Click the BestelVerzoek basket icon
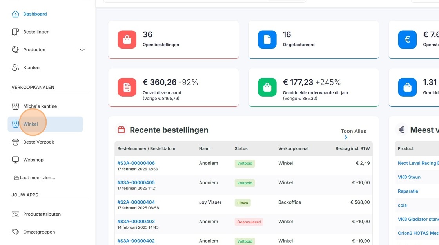Image resolution: width=439 pixels, height=245 pixels. point(15,142)
